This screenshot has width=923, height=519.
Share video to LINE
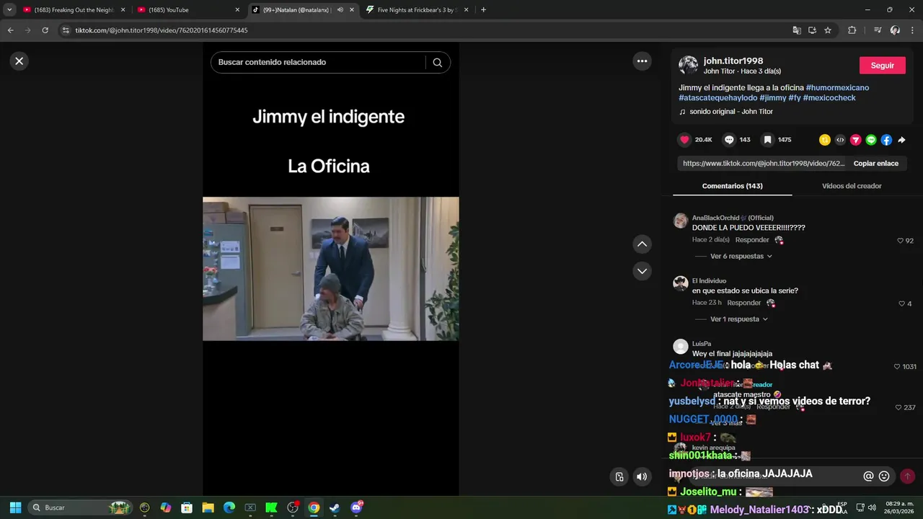click(871, 140)
